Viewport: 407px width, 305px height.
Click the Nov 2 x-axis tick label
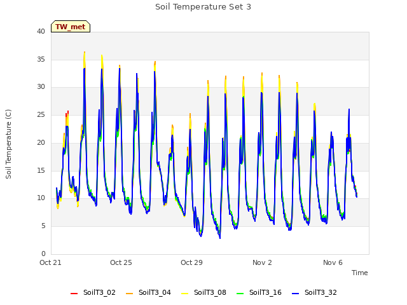262,262
